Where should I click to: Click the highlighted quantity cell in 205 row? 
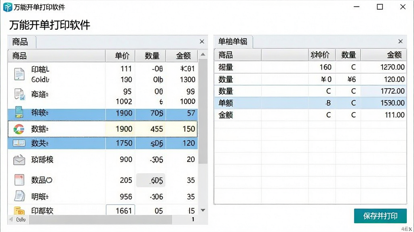151,180
